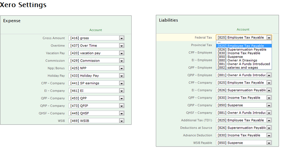Click the EI - Employee label
The height and width of the screenshot is (148, 281).
click(202, 60)
